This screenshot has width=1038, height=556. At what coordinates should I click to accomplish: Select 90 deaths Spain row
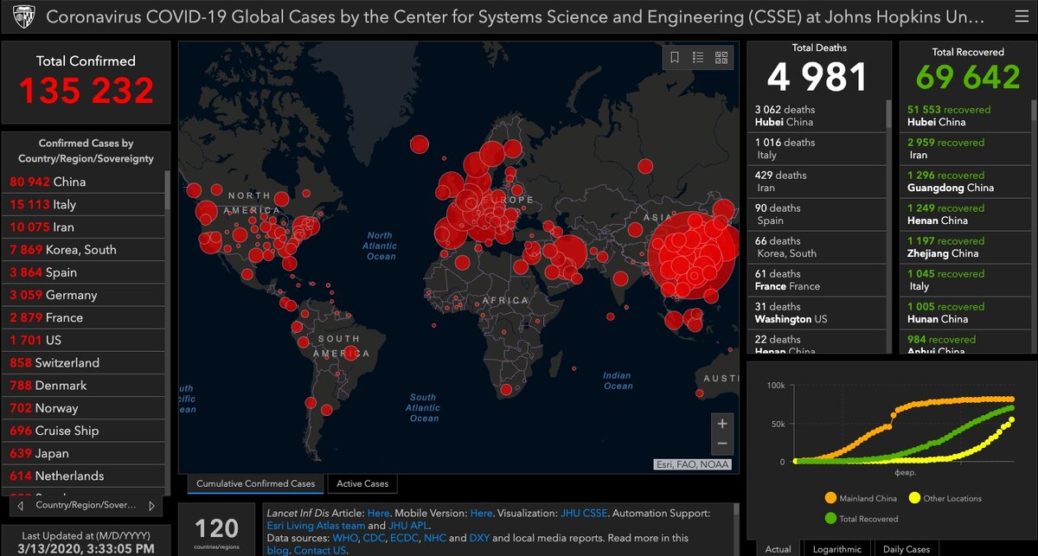pos(817,214)
